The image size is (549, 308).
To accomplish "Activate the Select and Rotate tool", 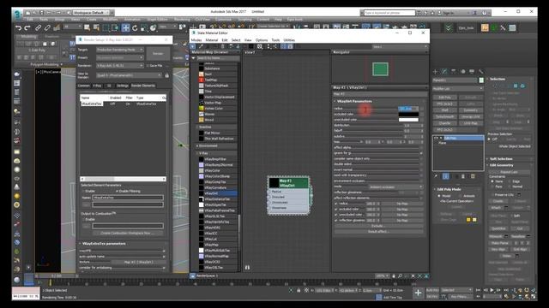I will pos(135,27).
